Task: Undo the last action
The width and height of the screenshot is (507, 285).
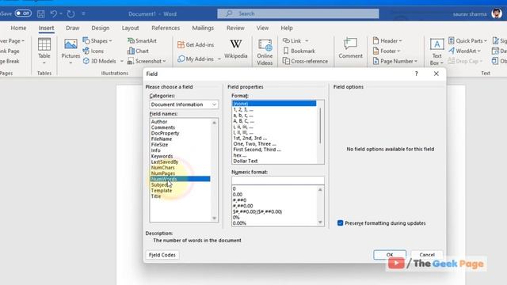Action: (54, 14)
